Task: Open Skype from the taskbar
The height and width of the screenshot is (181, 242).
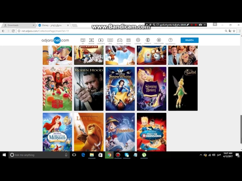Action: 127,155
